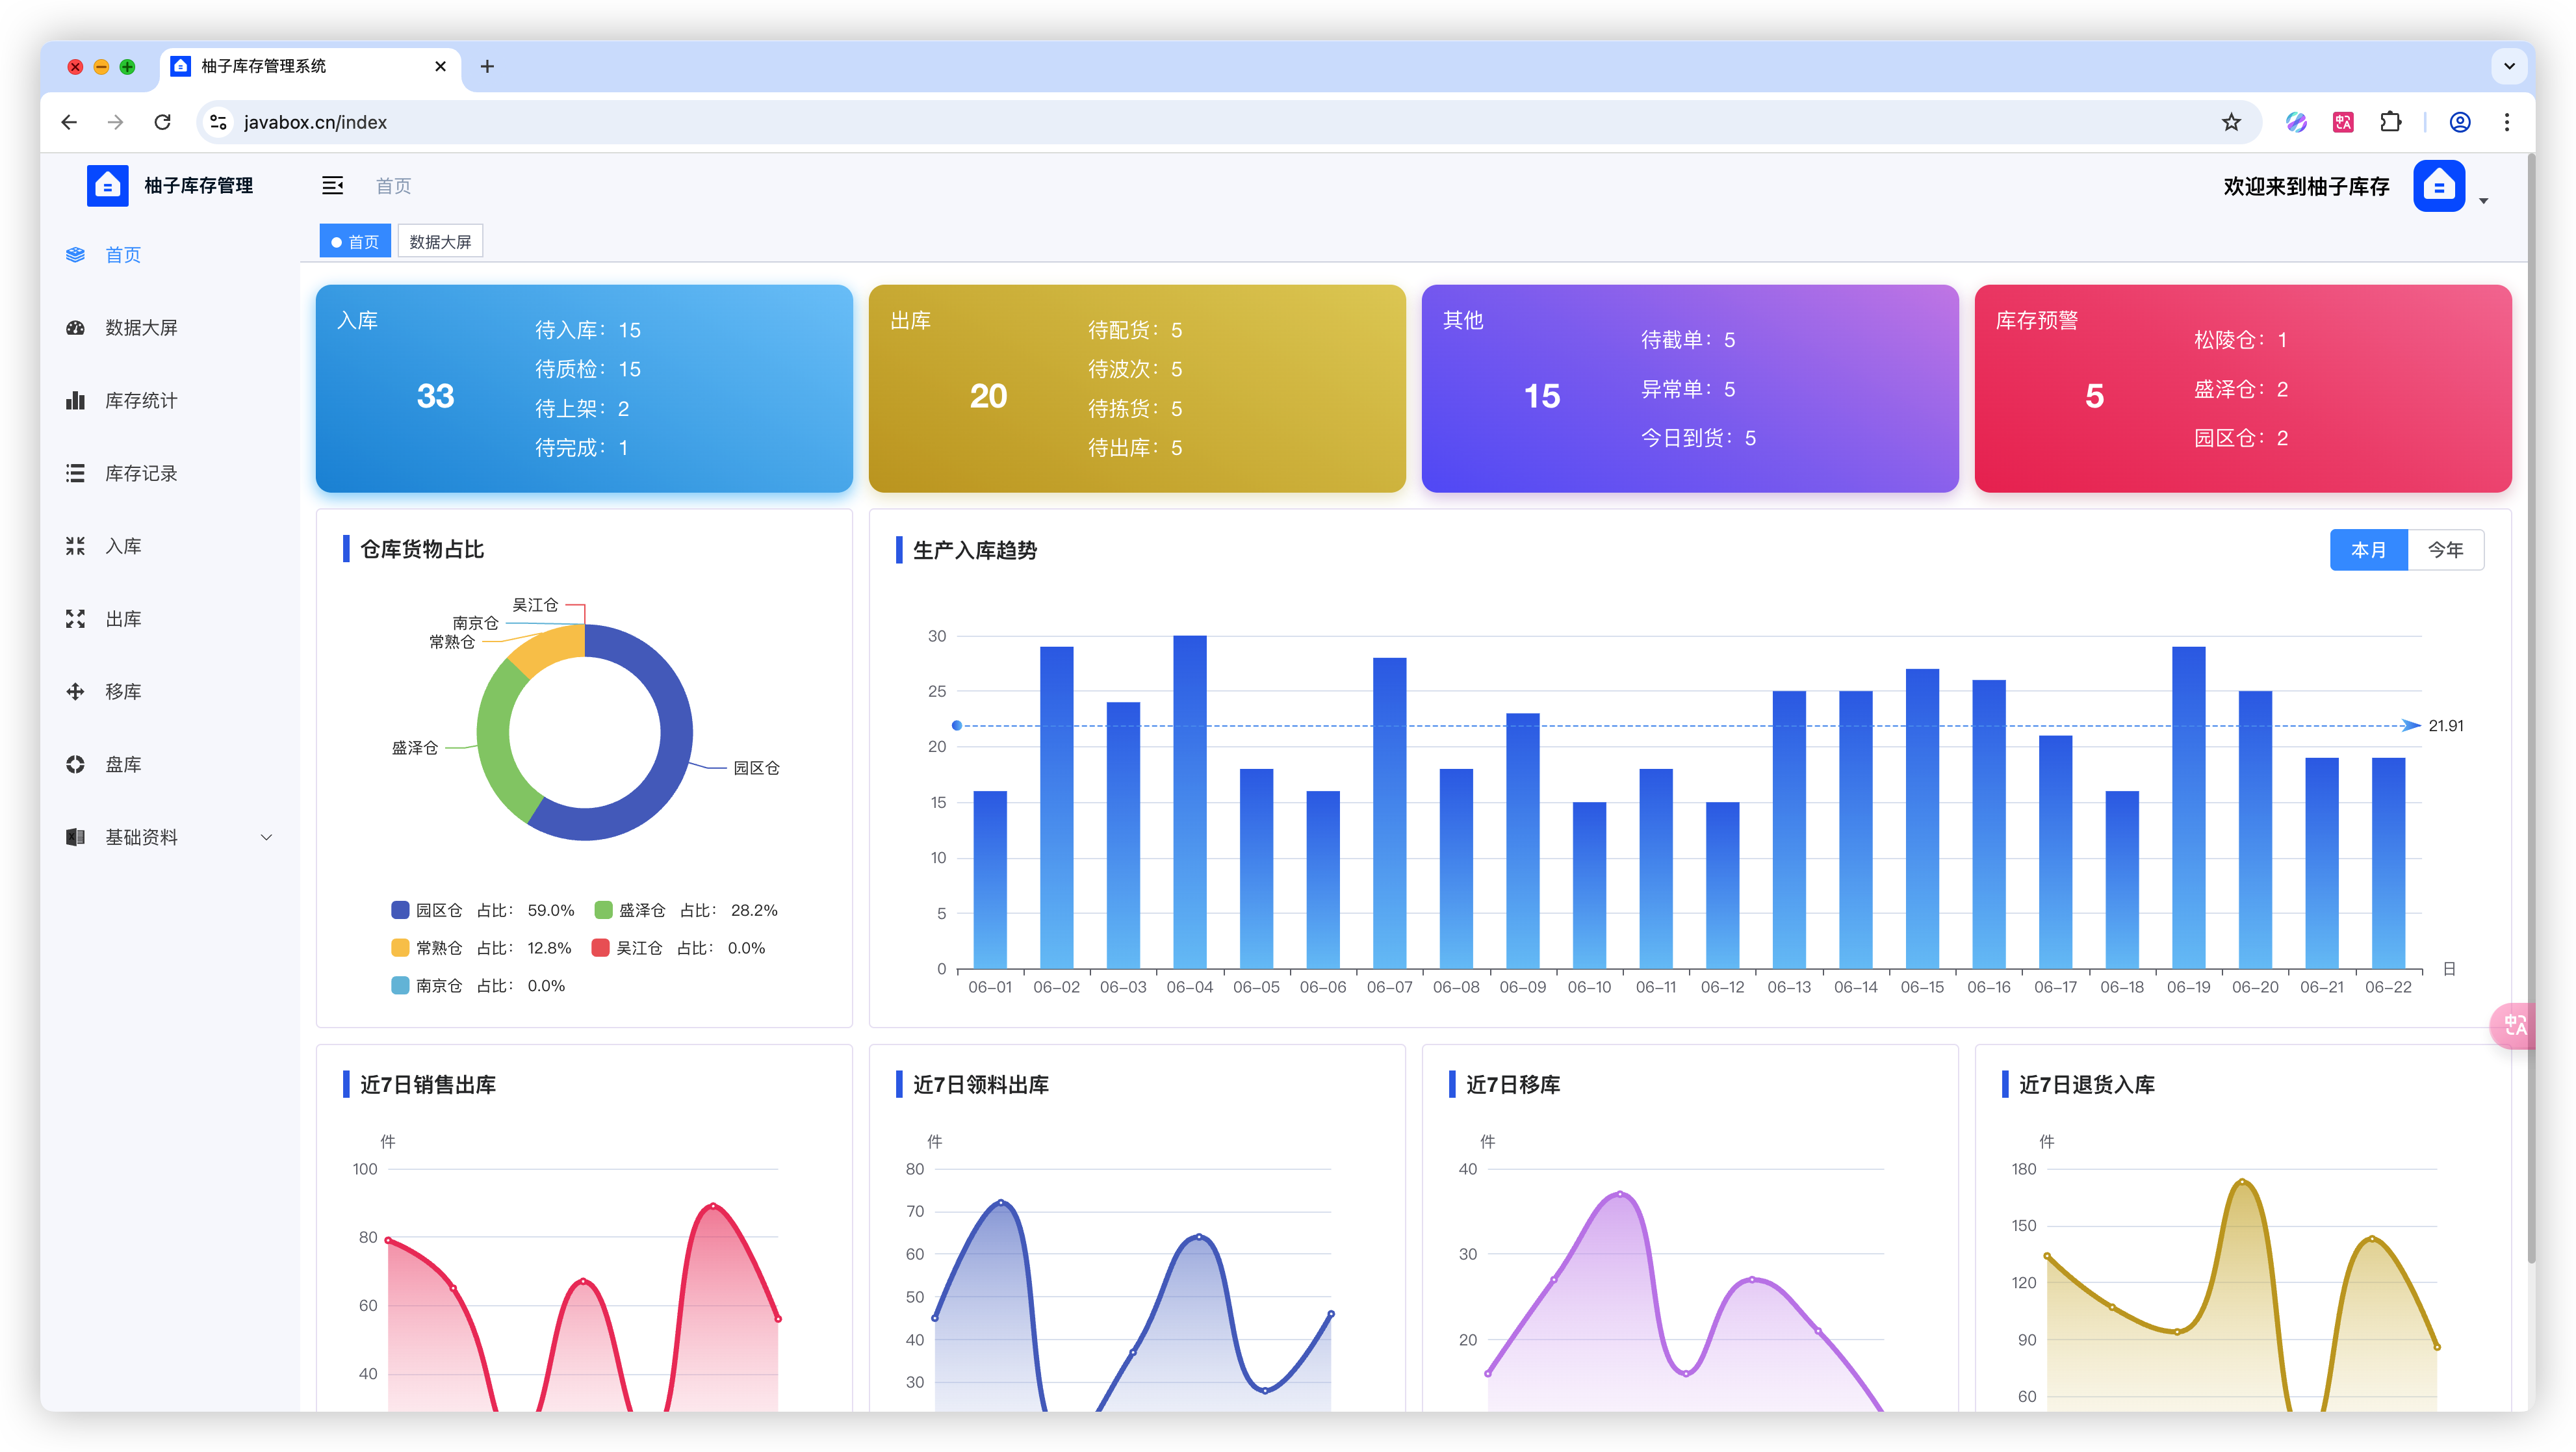Select 本月 on the trend chart
Screen dimensions: 2576x1452
coord(2368,550)
